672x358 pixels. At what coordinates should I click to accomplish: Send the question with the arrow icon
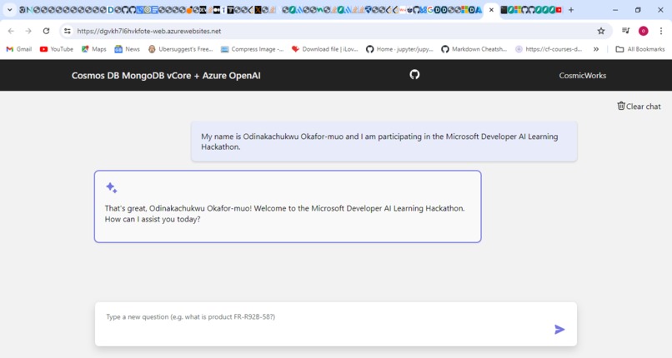pyautogui.click(x=559, y=330)
